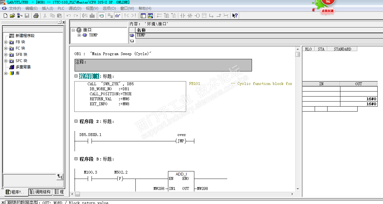Toggle the Overviews panel icon

point(143,16)
